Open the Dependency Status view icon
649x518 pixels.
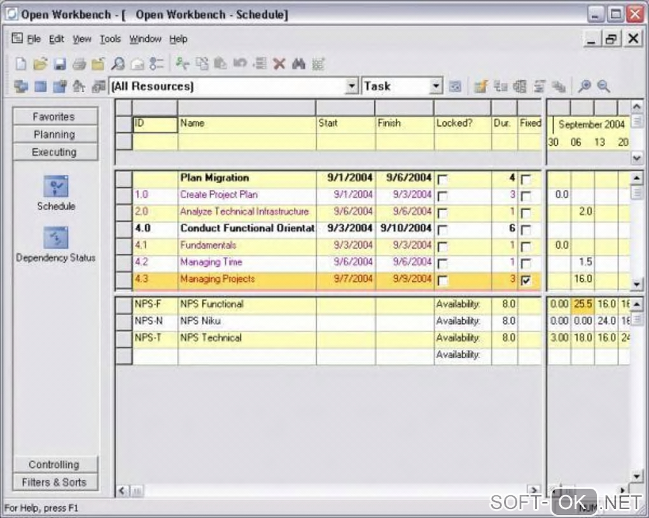(56, 237)
